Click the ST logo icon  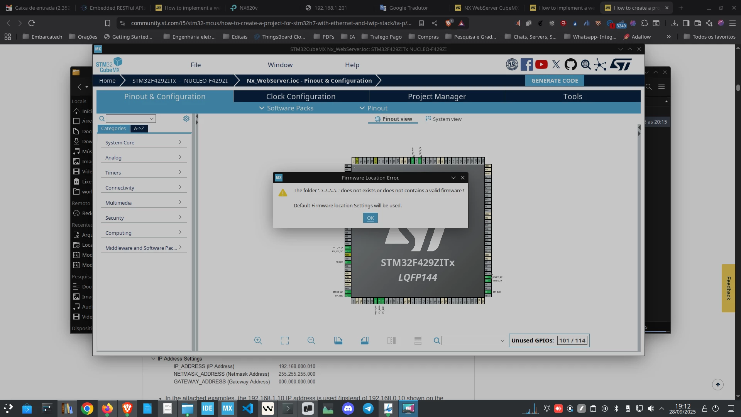pyautogui.click(x=621, y=64)
